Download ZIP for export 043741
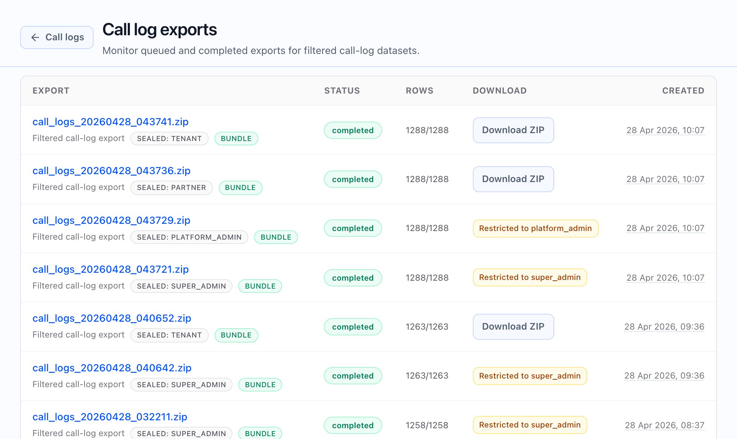The height and width of the screenshot is (439, 737). (513, 130)
